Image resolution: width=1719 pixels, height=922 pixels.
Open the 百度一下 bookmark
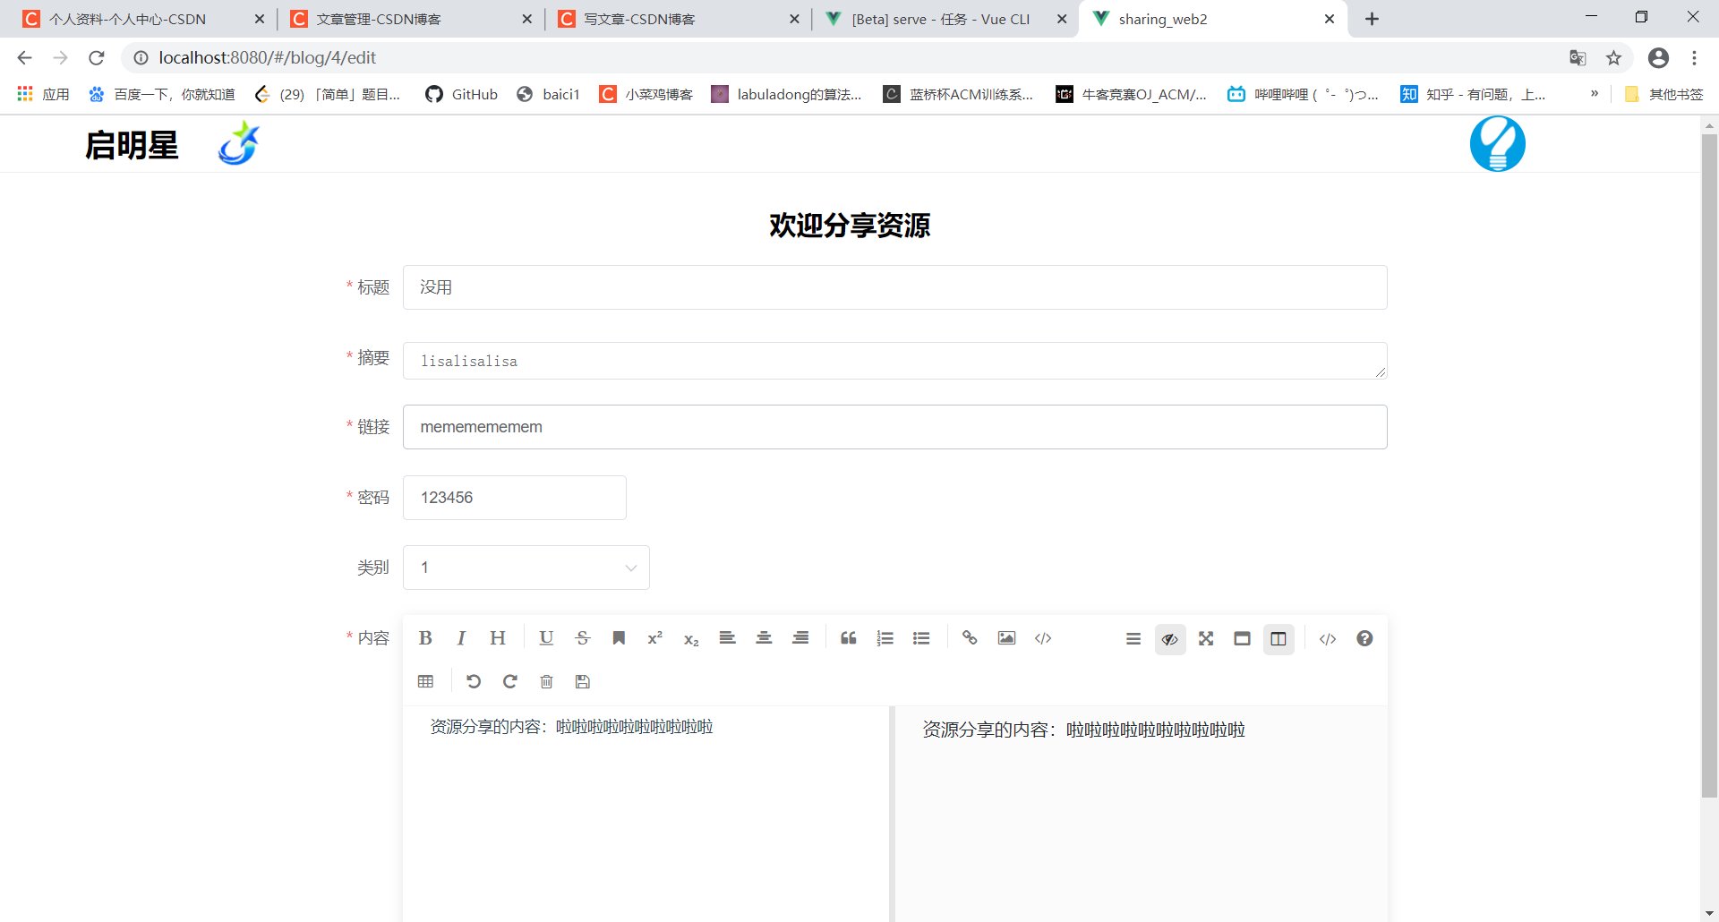click(x=162, y=94)
